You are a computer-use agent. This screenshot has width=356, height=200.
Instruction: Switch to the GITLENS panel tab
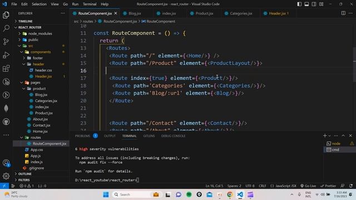point(149,136)
